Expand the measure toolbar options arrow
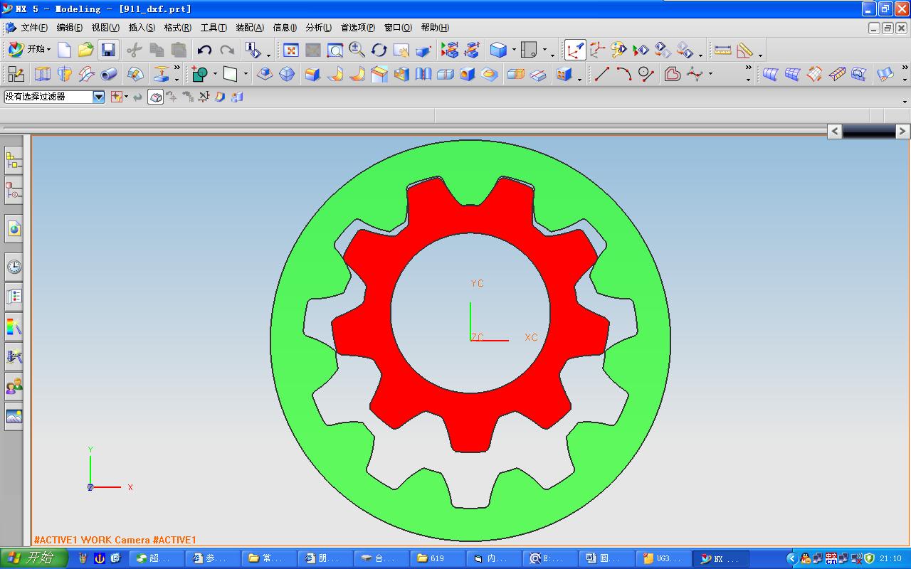911x569 pixels. (x=760, y=55)
